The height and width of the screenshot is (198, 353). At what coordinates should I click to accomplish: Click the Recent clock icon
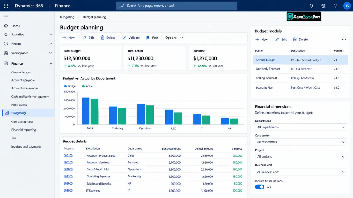coord(6,44)
